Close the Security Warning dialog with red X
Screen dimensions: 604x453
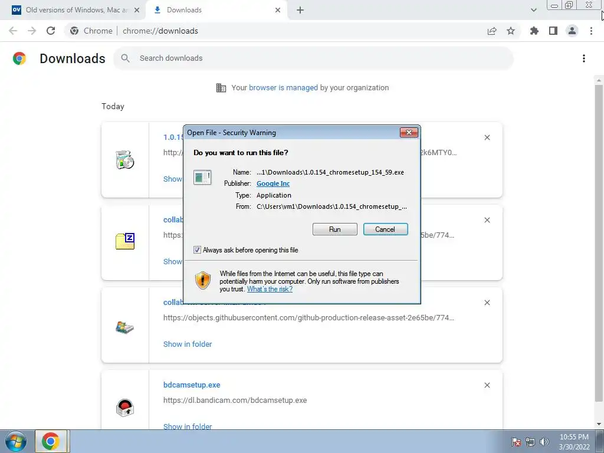(409, 133)
